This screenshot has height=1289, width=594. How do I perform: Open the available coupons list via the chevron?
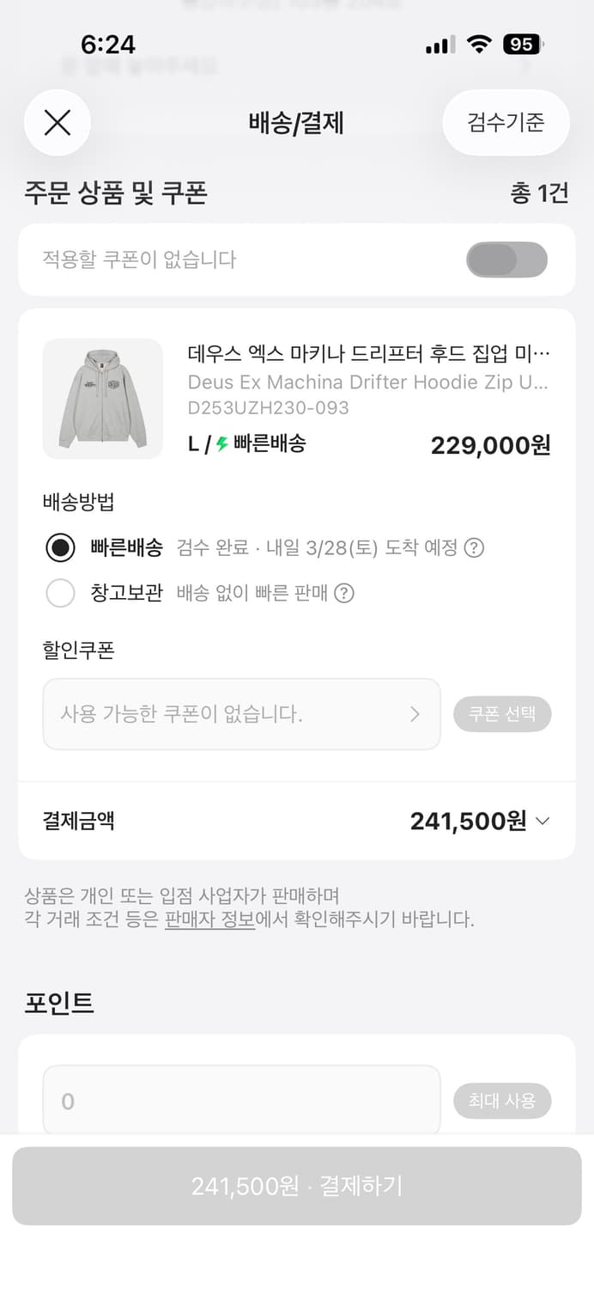[x=415, y=714]
